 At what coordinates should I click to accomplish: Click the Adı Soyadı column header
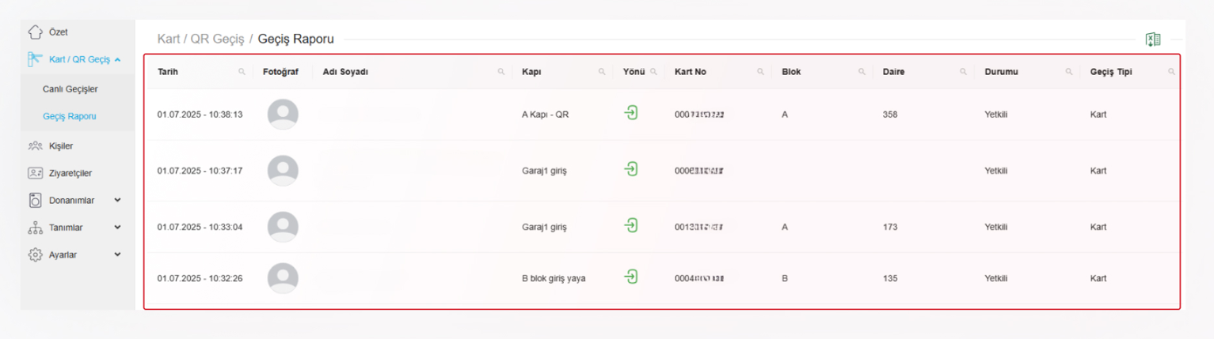click(x=345, y=72)
